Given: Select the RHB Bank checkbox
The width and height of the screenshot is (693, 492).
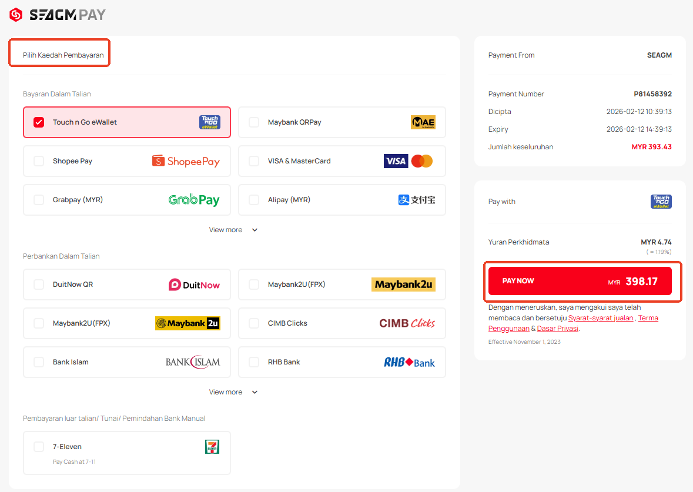Looking at the screenshot, I should coord(254,362).
